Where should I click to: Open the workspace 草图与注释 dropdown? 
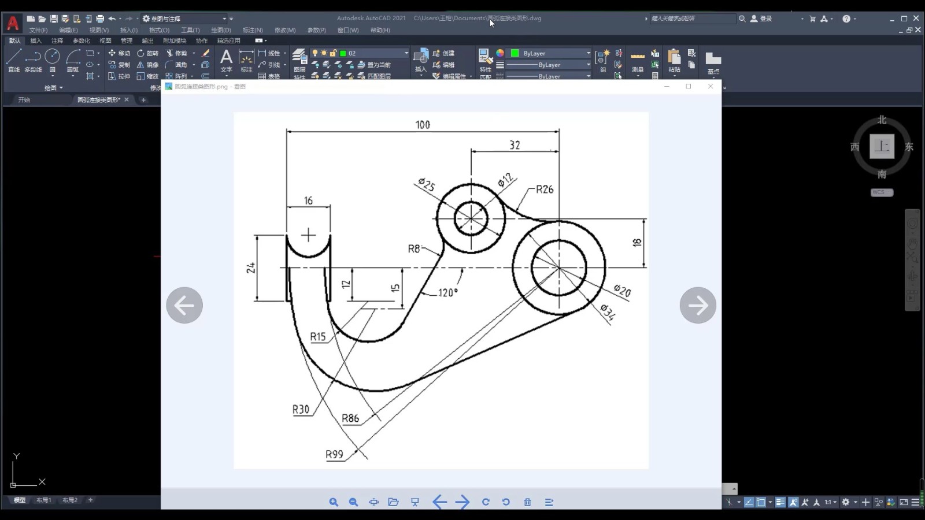(224, 18)
